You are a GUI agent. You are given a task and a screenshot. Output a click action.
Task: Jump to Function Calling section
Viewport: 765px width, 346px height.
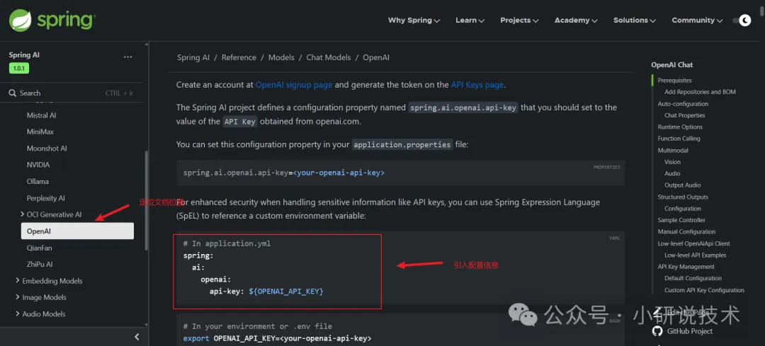679,139
